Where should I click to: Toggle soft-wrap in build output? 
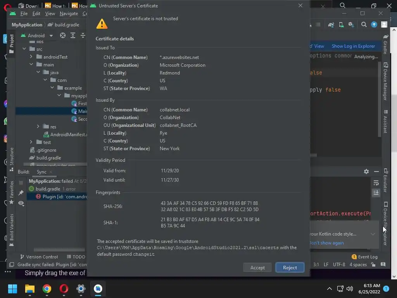point(376,183)
